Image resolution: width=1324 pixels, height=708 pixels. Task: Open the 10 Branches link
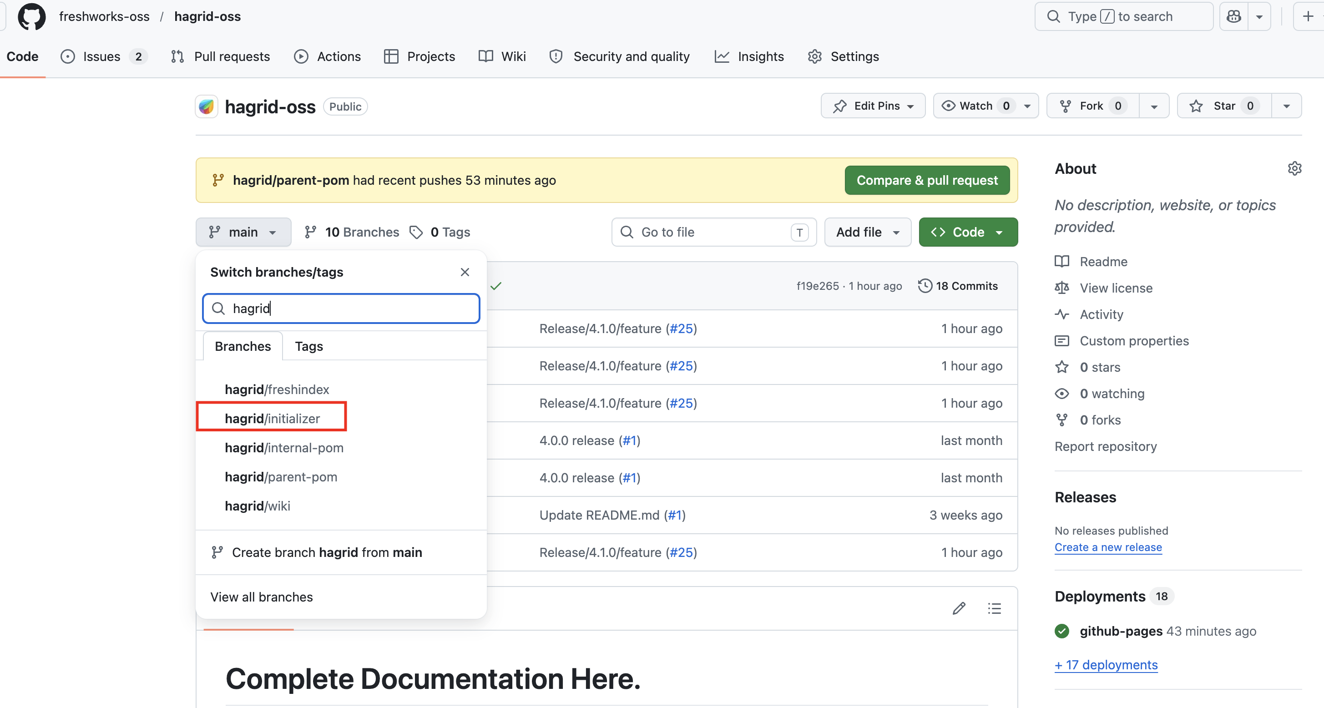pos(352,233)
